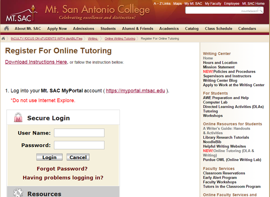Open the Catalog menu item

(191, 29)
